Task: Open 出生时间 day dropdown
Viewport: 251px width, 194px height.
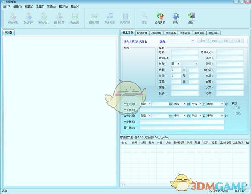Action: tap(197, 104)
